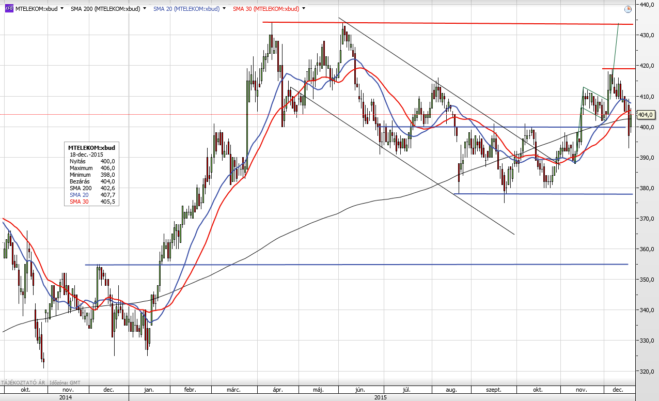The width and height of the screenshot is (659, 401).
Task: Click the 430,0 price axis label
Action: [647, 35]
